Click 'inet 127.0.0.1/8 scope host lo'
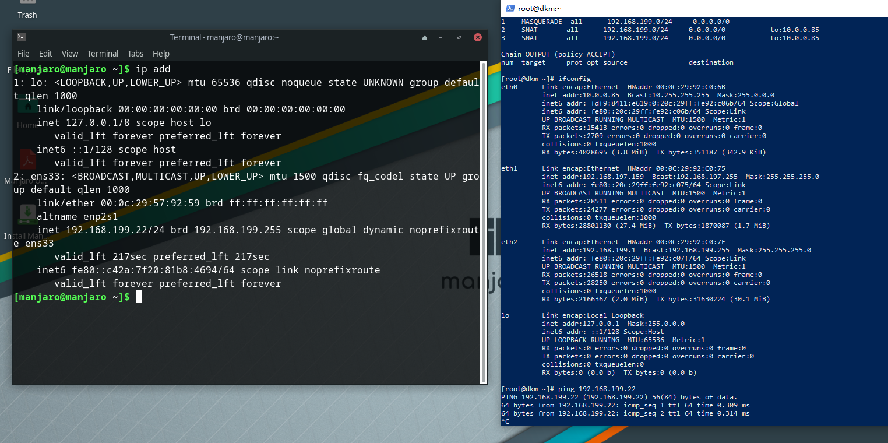The width and height of the screenshot is (888, 443). point(124,122)
